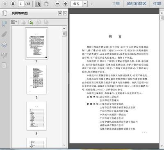Zoom out with minus button

pyautogui.click(x=57, y=4)
